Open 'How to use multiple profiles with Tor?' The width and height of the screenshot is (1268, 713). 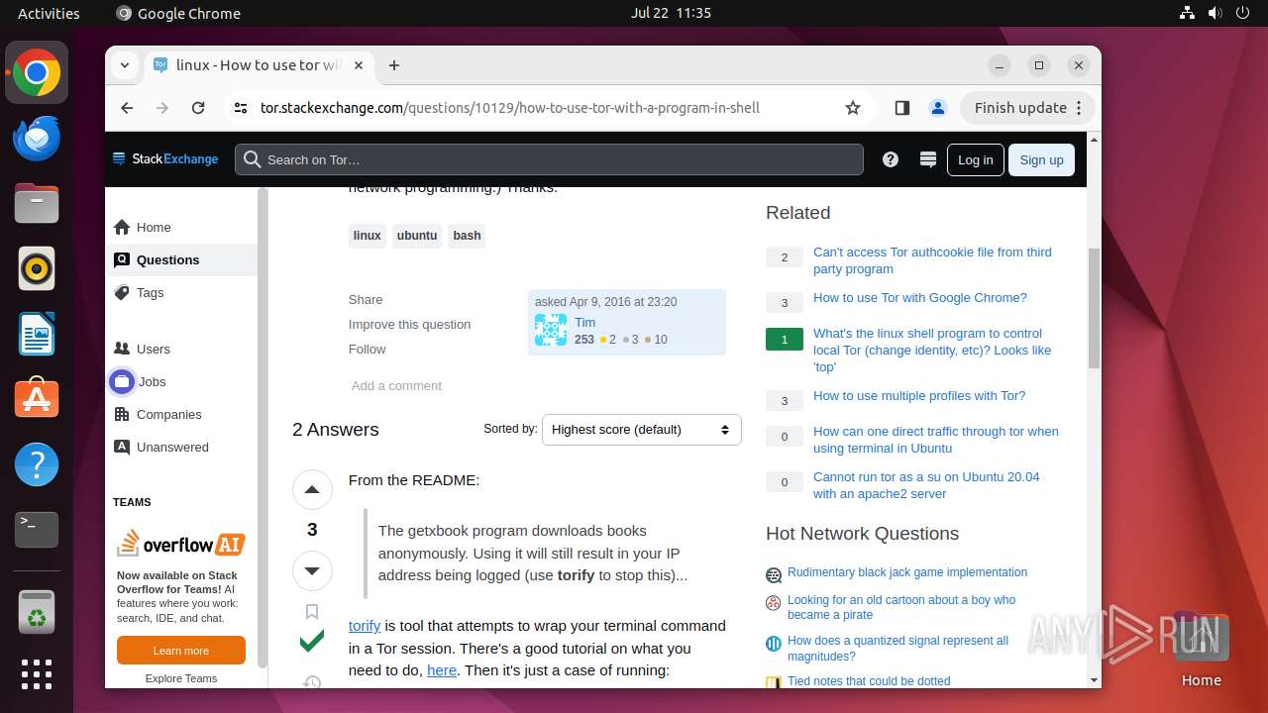point(919,395)
